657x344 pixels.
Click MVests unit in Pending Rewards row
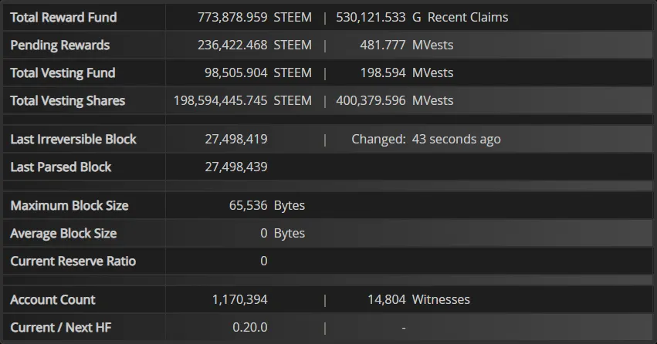(433, 45)
